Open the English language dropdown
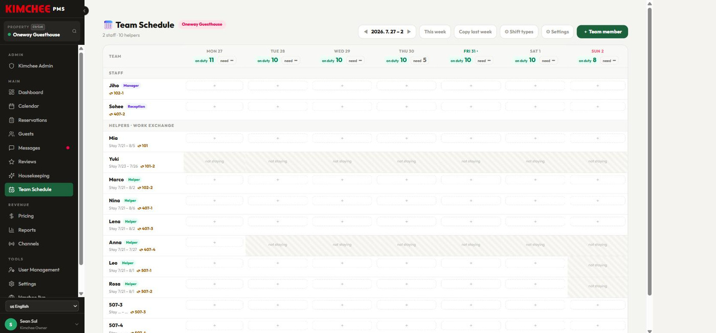This screenshot has width=716, height=333. tap(42, 306)
